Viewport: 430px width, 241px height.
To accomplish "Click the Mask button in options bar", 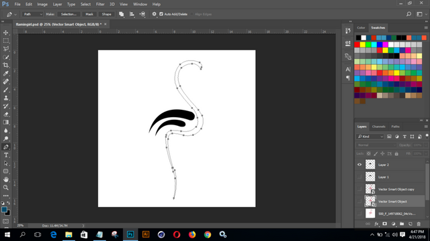I will pos(89,14).
